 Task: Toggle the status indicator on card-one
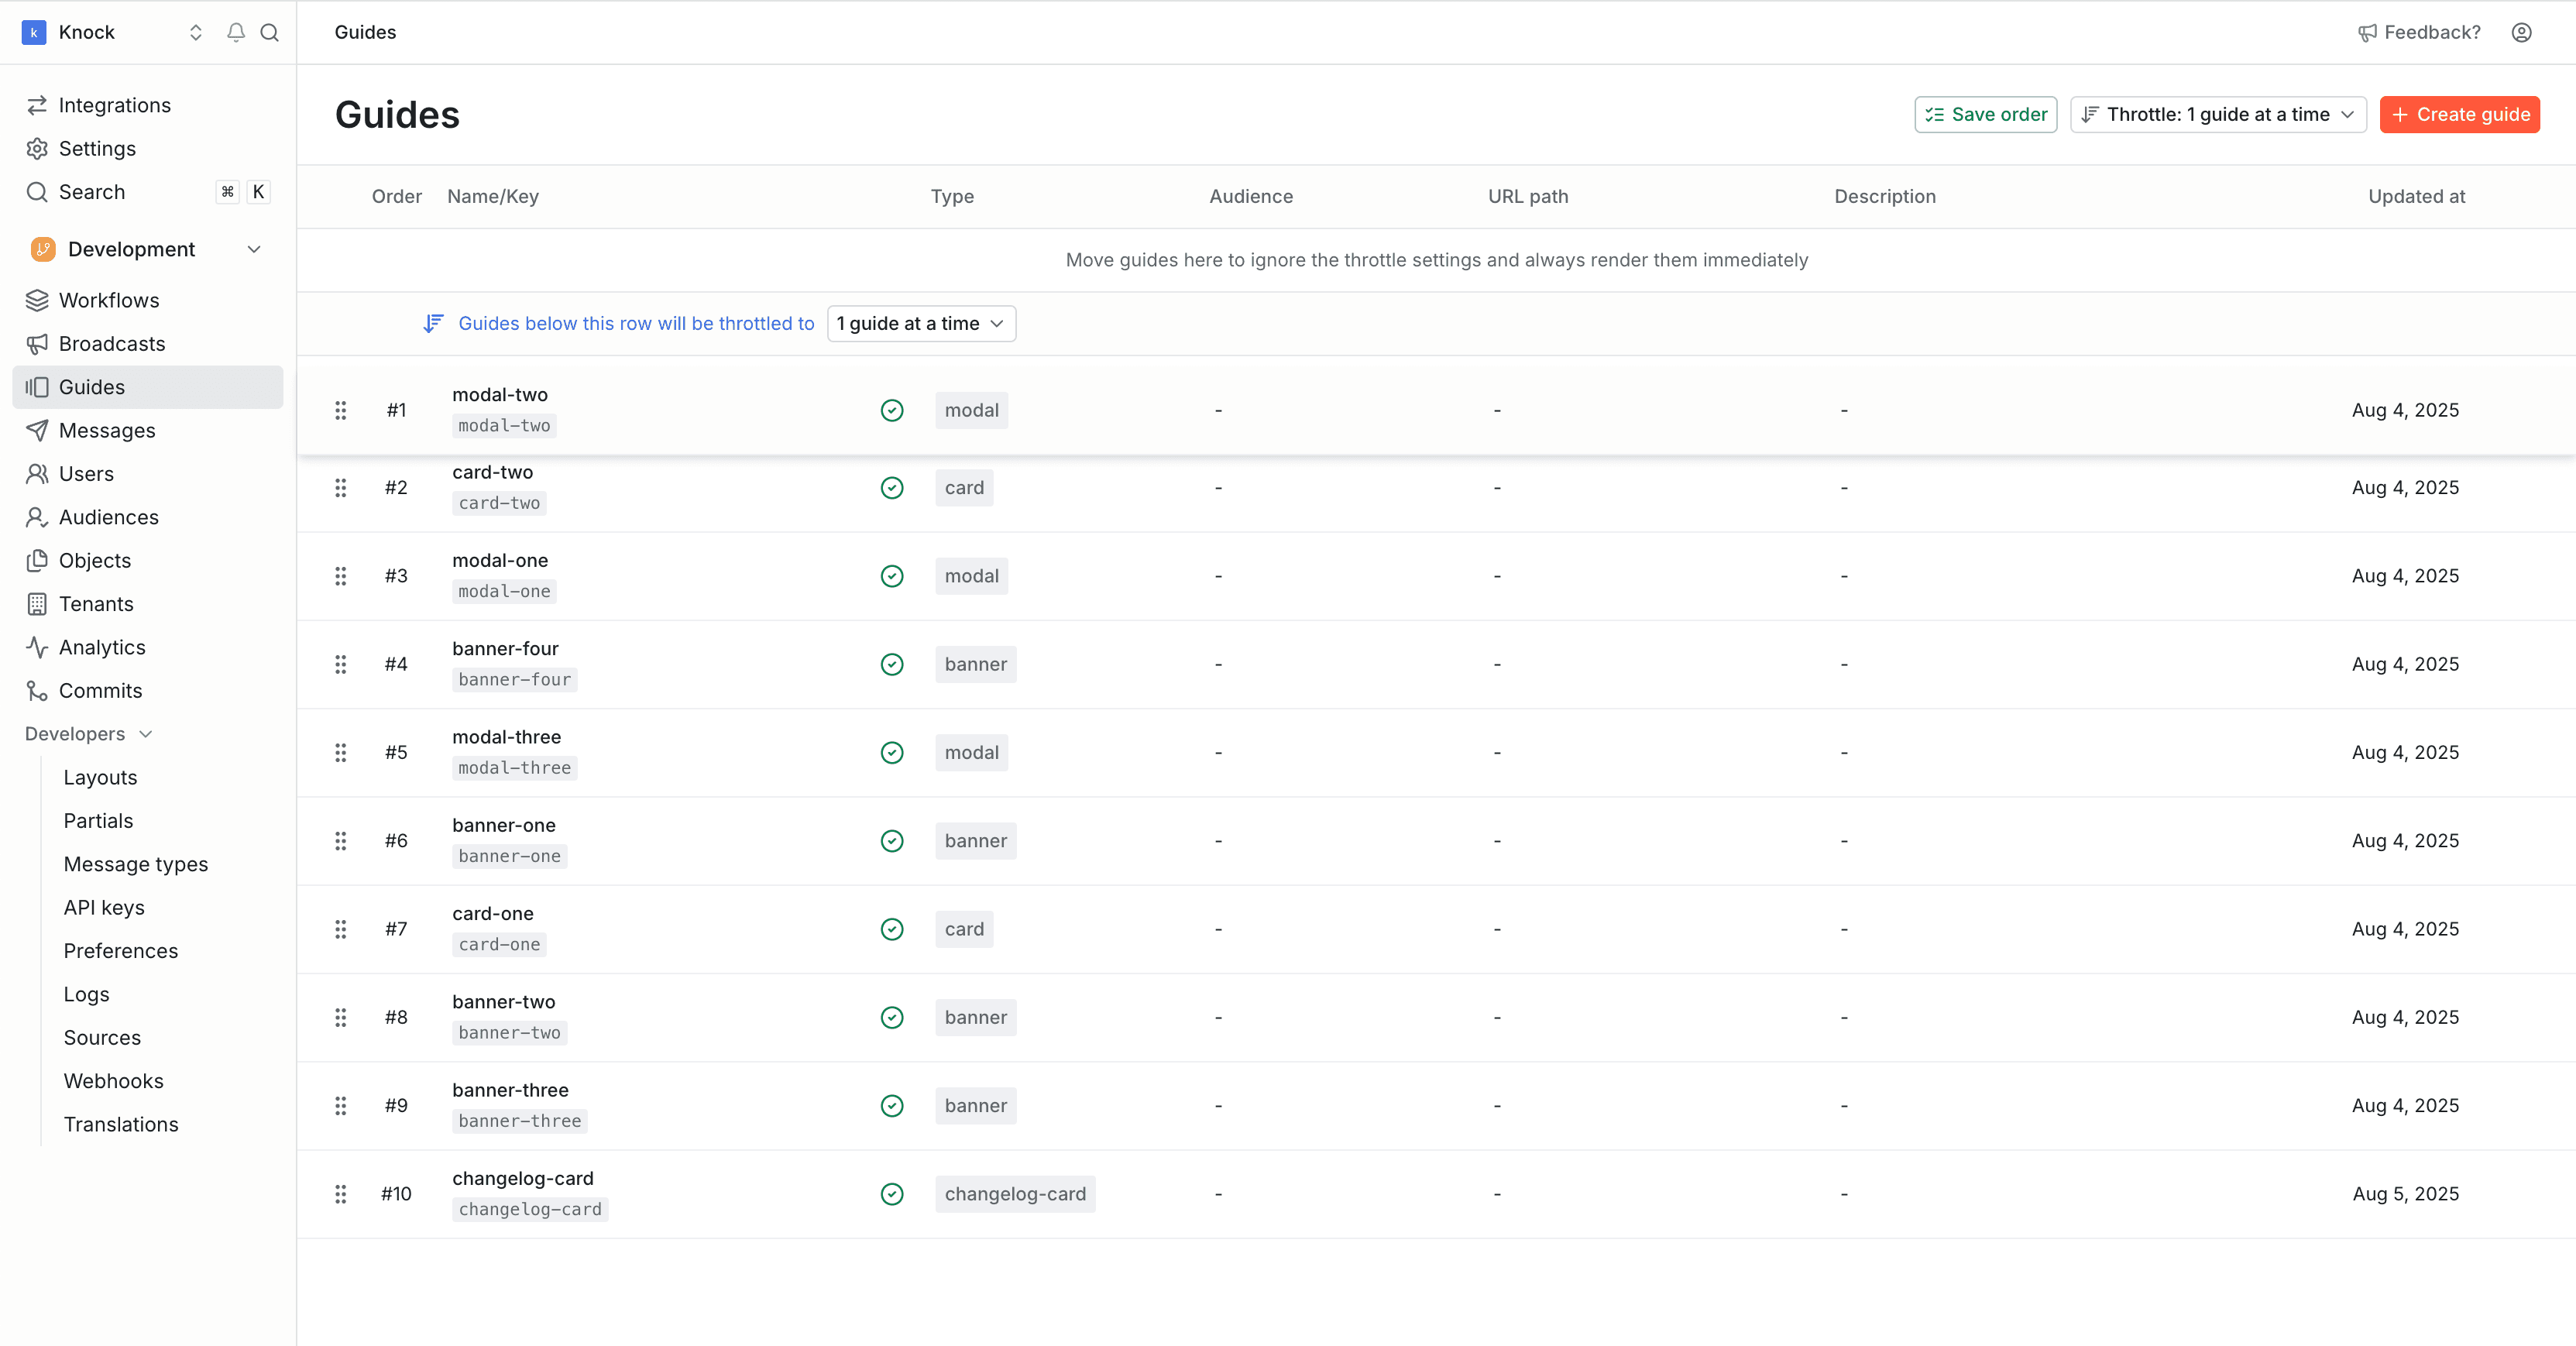pos(891,929)
